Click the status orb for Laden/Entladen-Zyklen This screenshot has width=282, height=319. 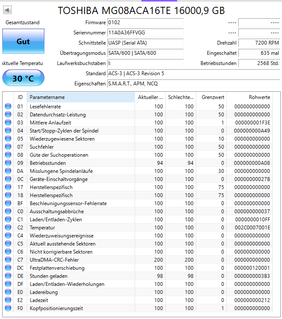[x=8, y=219]
